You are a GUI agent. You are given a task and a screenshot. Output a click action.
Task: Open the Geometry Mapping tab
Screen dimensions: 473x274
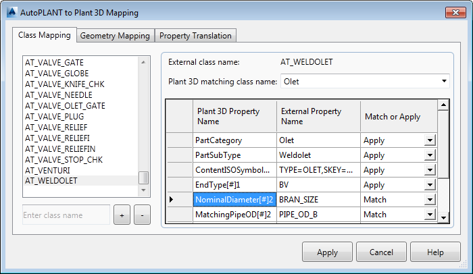115,36
